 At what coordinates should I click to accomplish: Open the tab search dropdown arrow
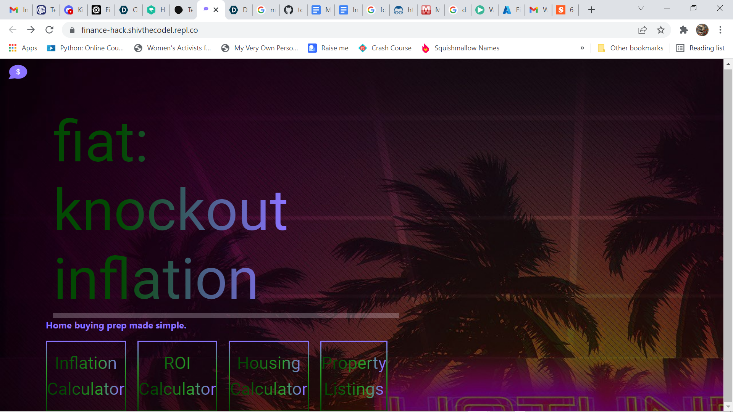coord(641,8)
